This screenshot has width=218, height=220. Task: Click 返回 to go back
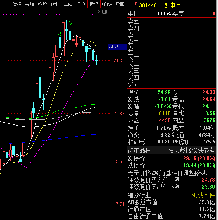coord(120,4)
